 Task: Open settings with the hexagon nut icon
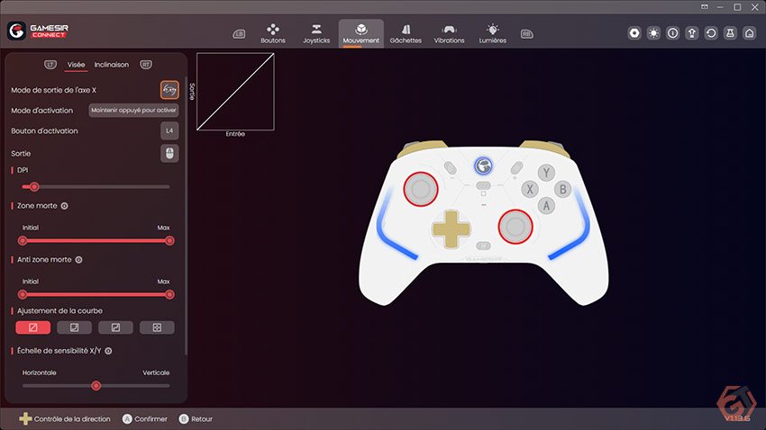click(x=634, y=33)
